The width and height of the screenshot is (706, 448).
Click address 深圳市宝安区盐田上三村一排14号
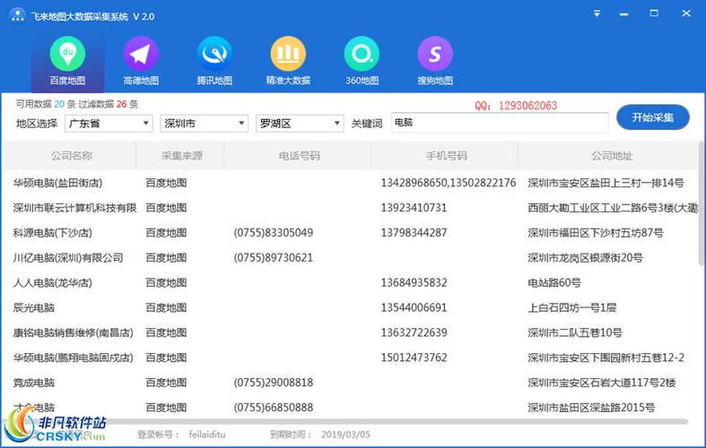coord(606,183)
